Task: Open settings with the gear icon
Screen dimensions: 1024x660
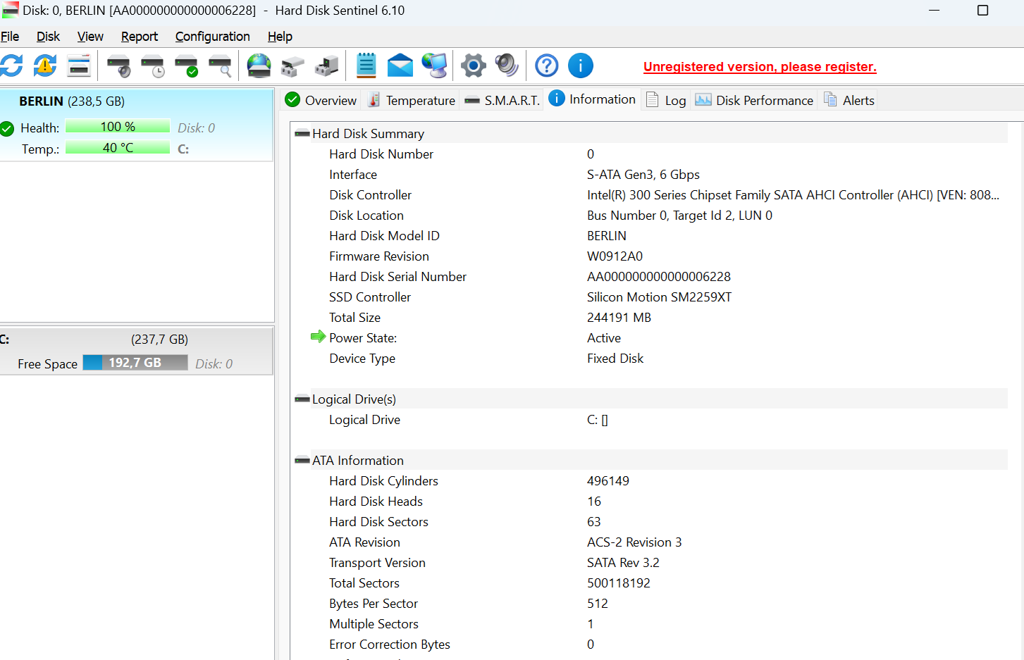Action: click(473, 66)
